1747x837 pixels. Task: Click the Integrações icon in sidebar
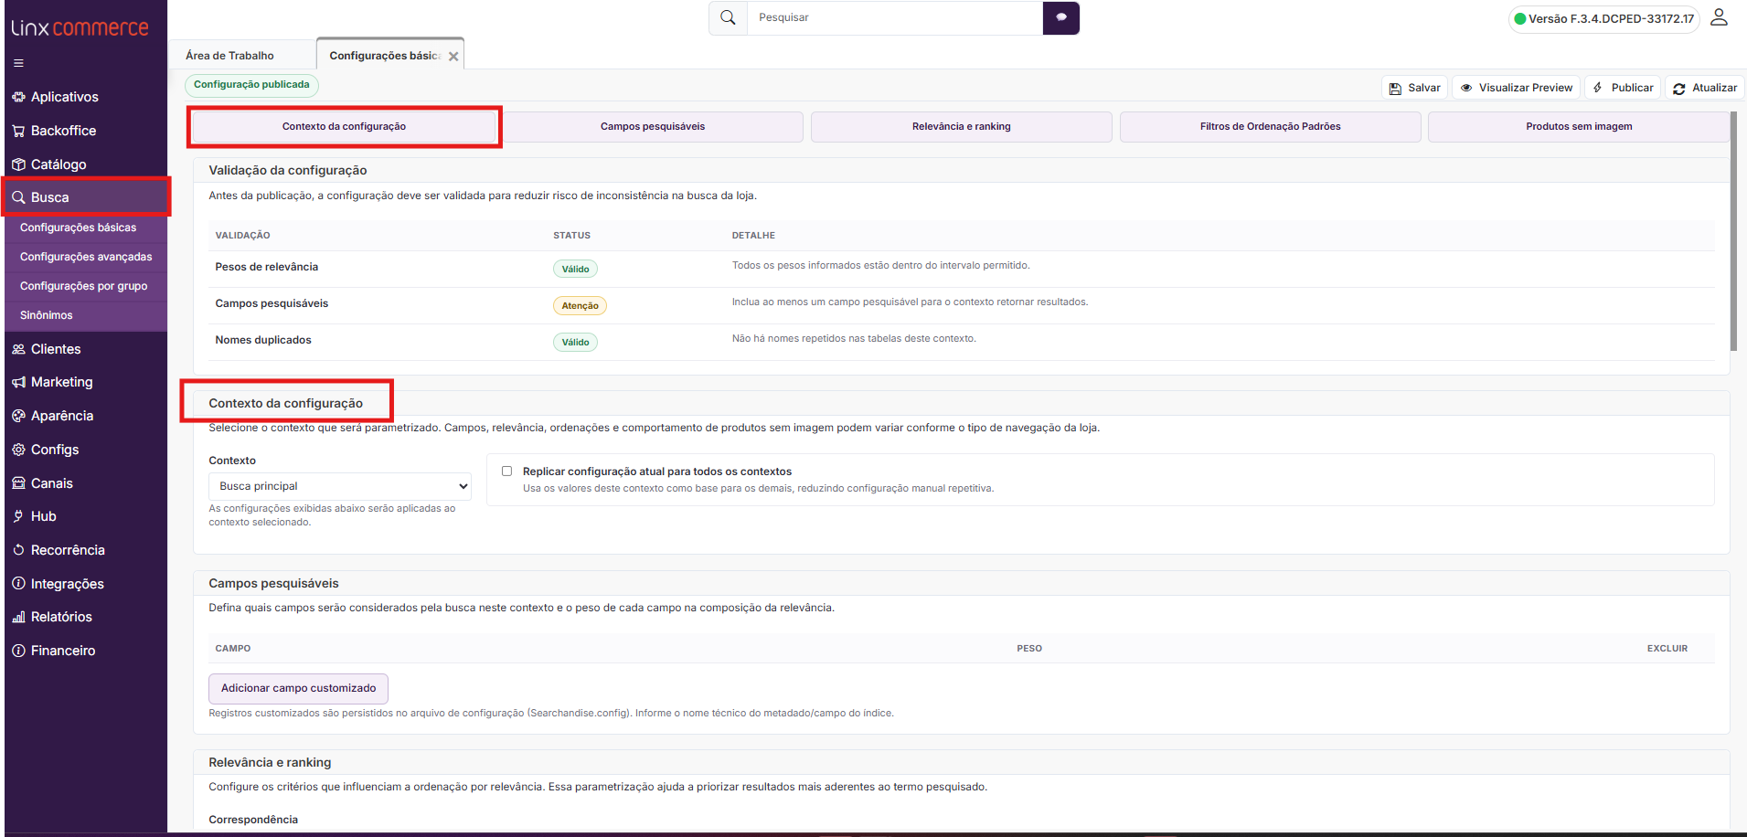tap(18, 584)
